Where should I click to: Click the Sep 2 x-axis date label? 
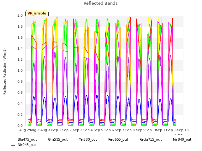[67, 130]
